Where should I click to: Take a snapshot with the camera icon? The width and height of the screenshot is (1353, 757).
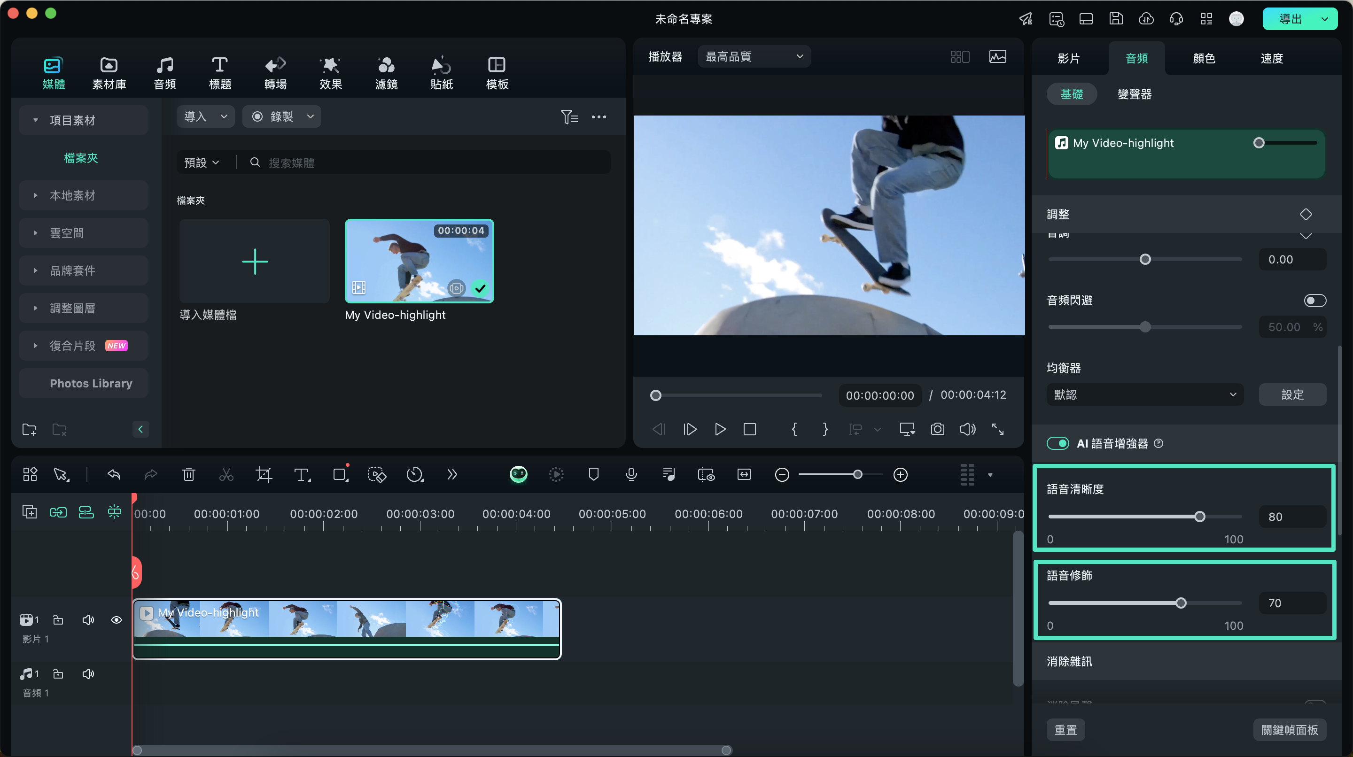(x=937, y=429)
